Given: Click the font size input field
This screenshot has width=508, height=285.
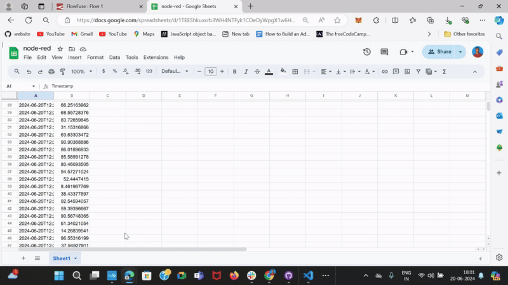Looking at the screenshot, I should (211, 72).
